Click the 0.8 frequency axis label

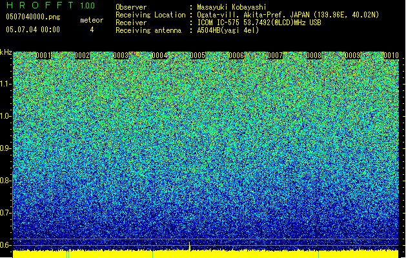tap(6, 181)
